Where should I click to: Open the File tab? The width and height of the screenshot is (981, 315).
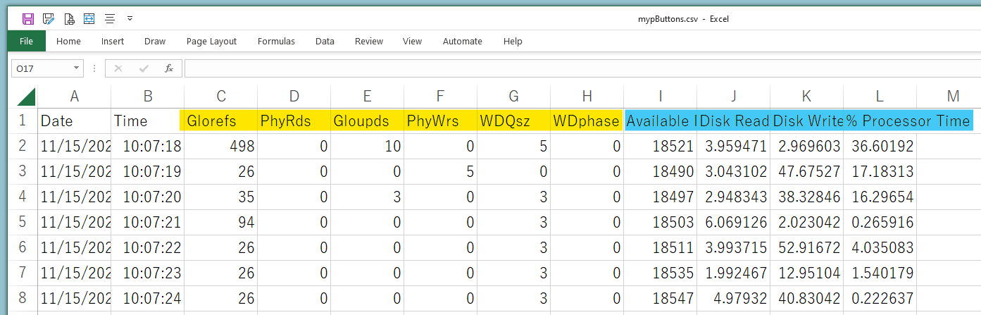pos(27,42)
